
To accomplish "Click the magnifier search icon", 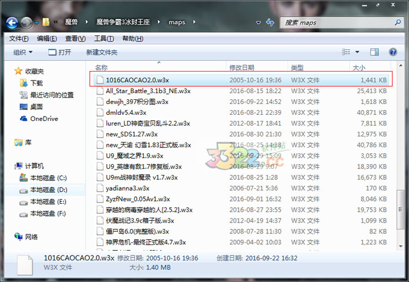I will tap(398, 22).
